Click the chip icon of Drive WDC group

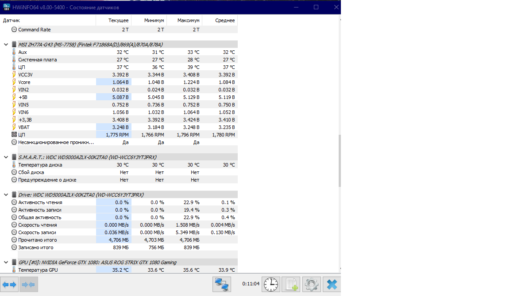14,195
